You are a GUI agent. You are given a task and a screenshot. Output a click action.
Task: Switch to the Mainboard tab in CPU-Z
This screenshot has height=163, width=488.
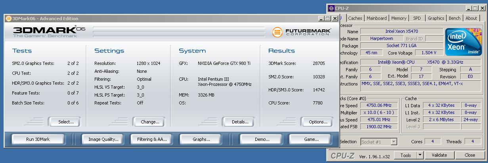tap(377, 18)
